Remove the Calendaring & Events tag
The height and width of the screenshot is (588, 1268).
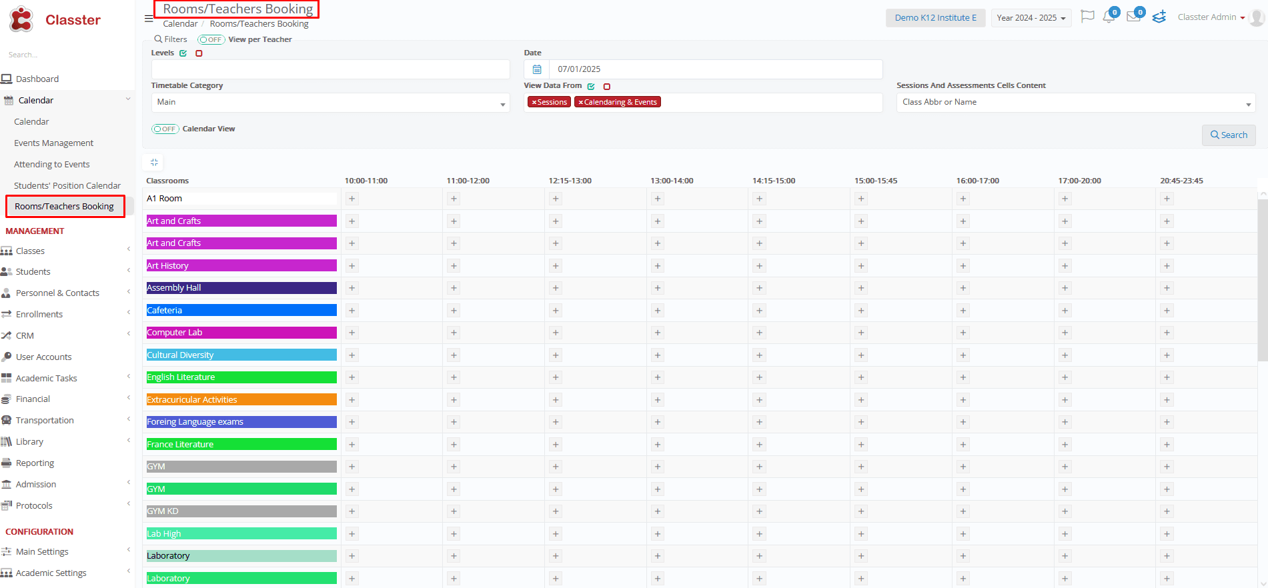[x=580, y=102]
